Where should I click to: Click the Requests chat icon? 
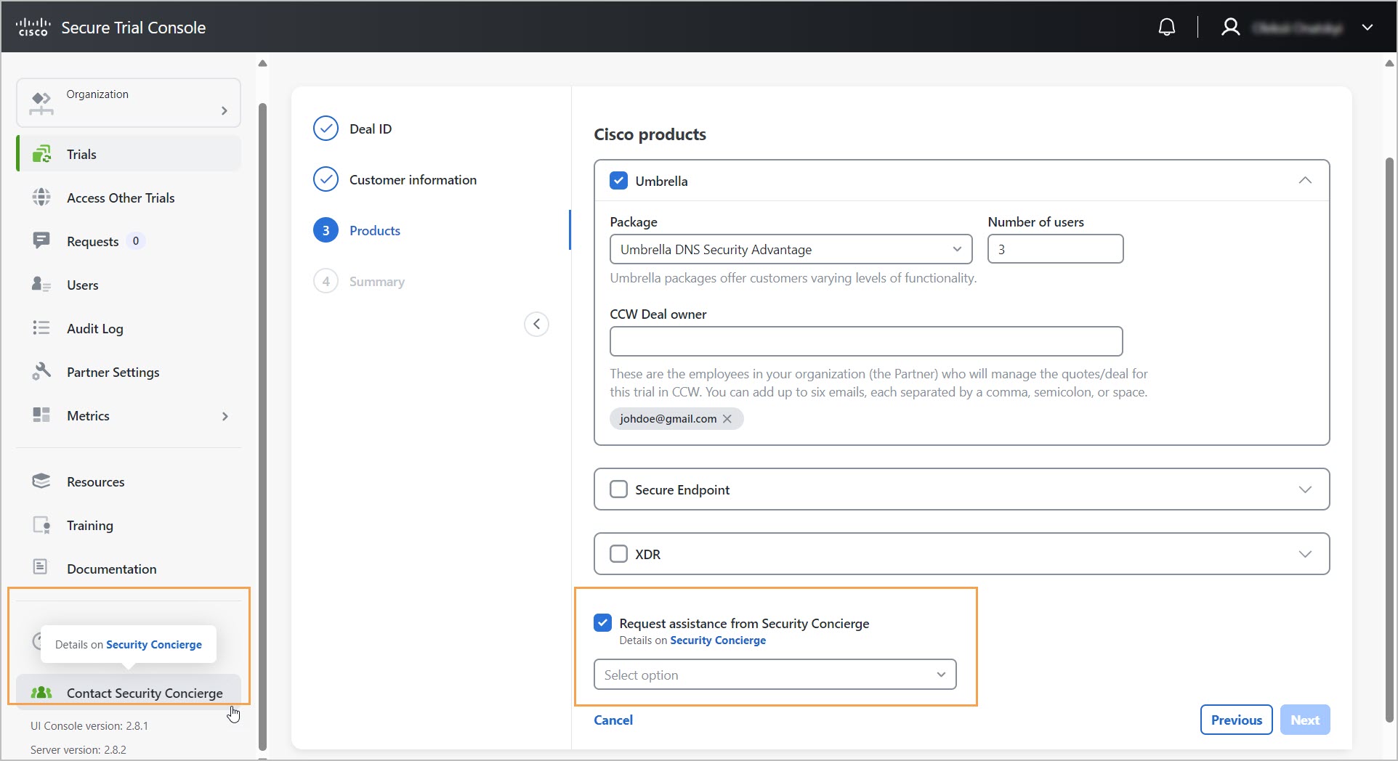[x=41, y=240]
